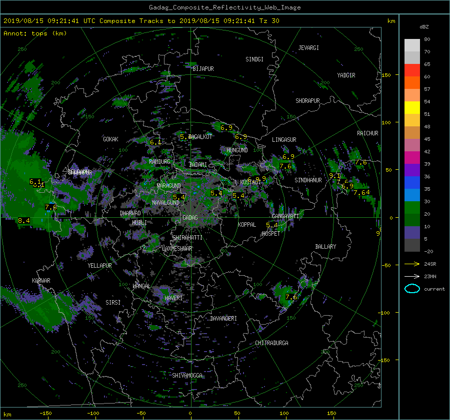This screenshot has width=450, height=420.
Task: Click the yellow 24SR arrow legend icon
Action: pyautogui.click(x=412, y=264)
